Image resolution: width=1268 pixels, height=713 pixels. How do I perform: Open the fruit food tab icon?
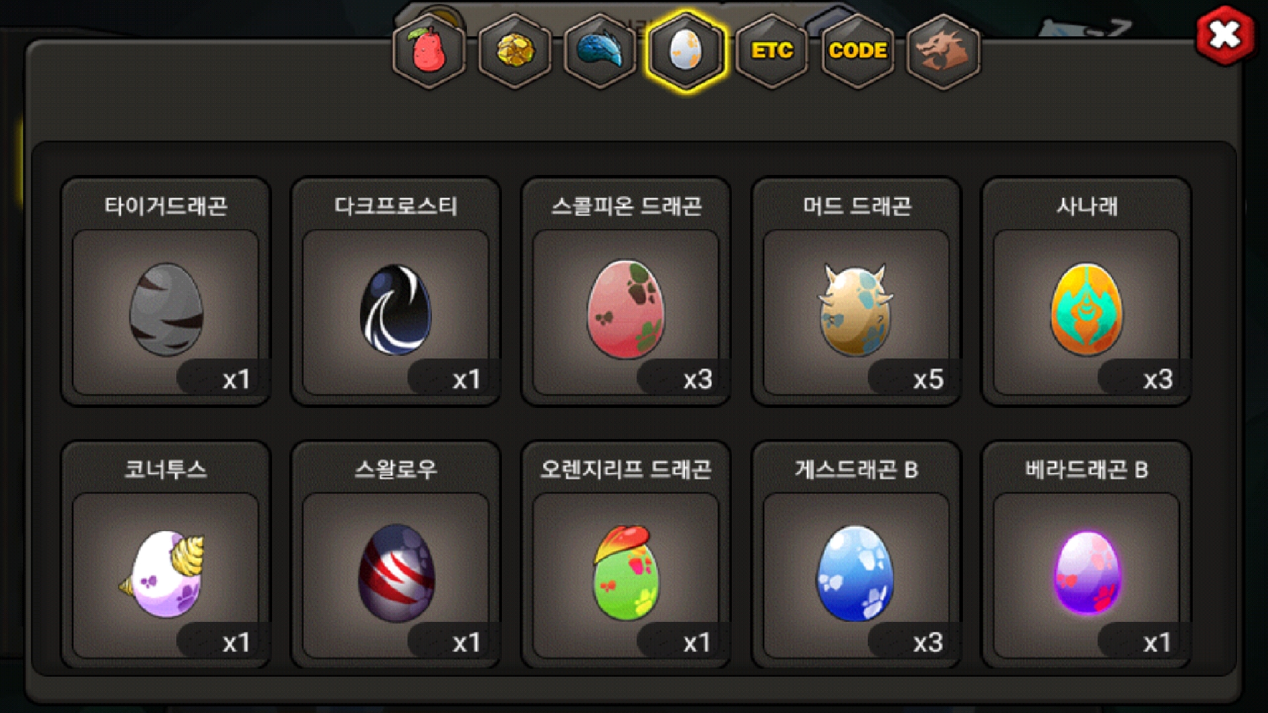429,51
